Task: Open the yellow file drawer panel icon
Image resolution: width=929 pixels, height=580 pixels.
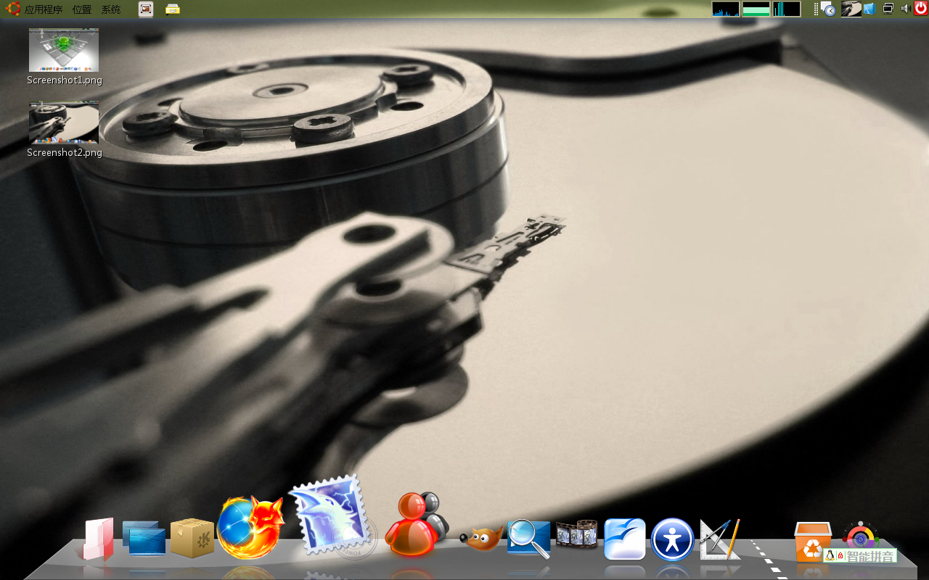Action: 172,9
